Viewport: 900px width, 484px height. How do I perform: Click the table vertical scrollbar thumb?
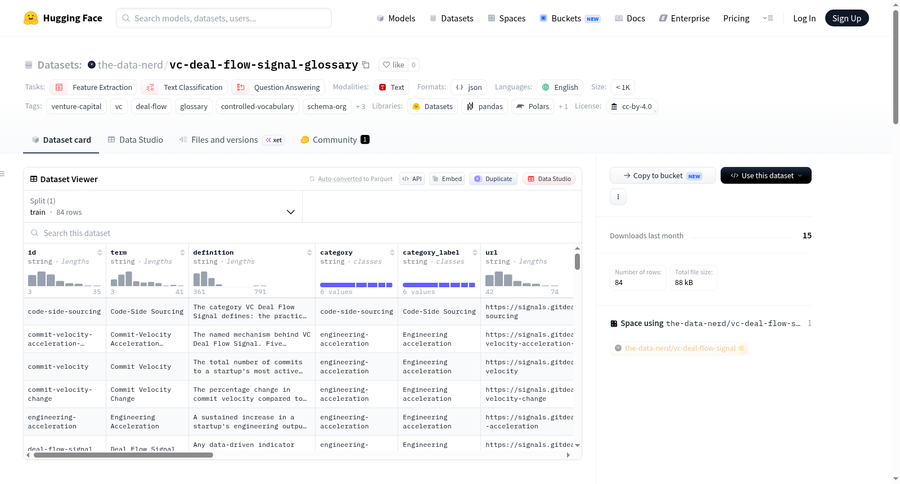pos(577,261)
